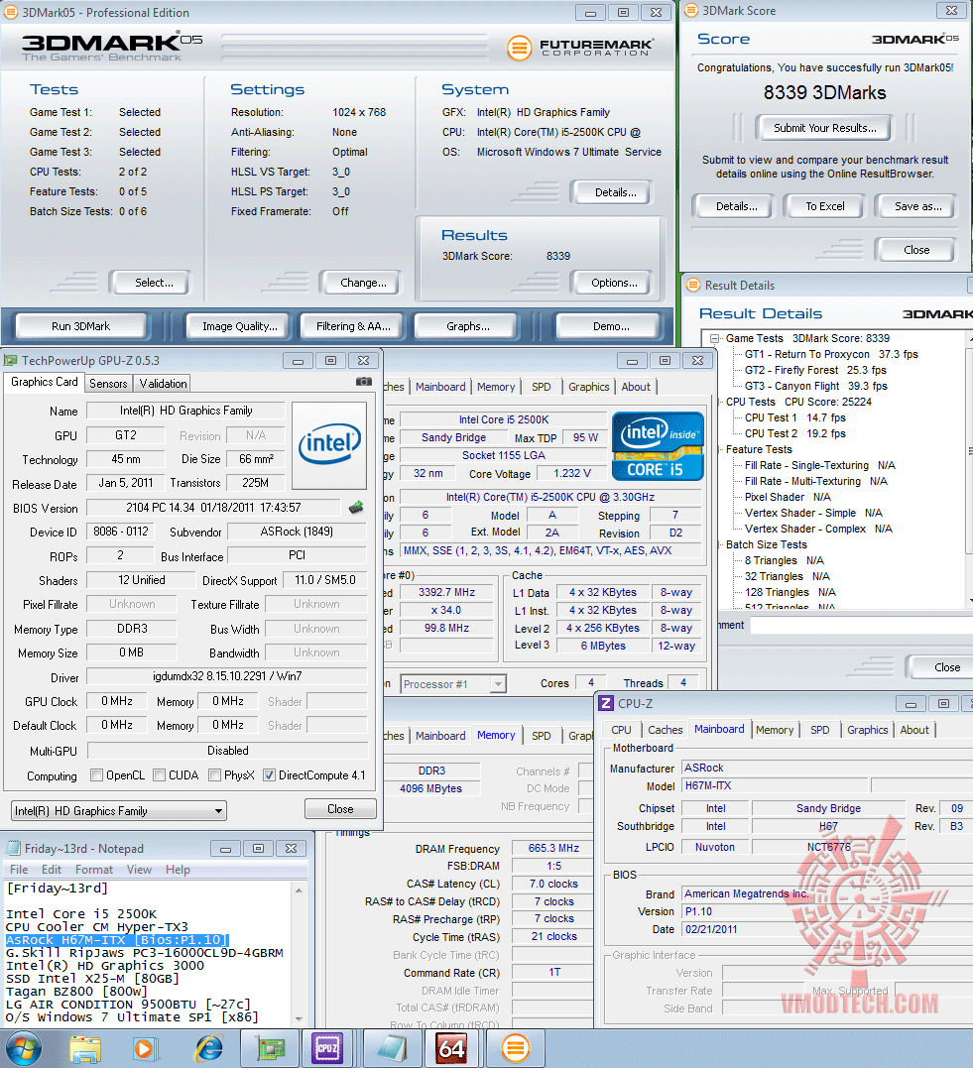Click Submit Your Results button
973x1068 pixels.
(x=824, y=128)
